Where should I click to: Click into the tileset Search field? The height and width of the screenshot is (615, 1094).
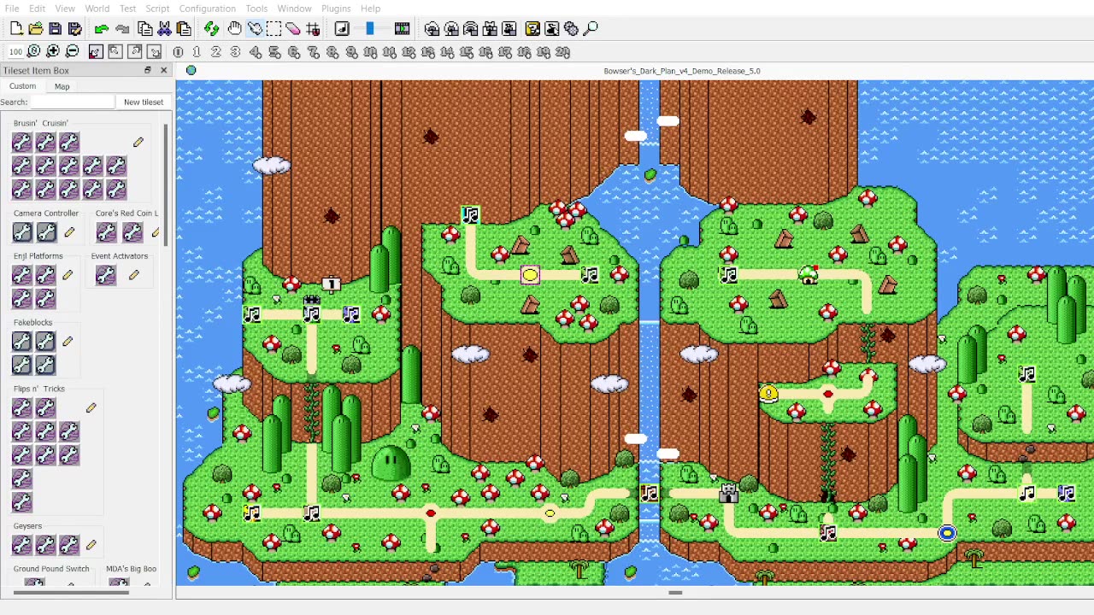pos(72,102)
